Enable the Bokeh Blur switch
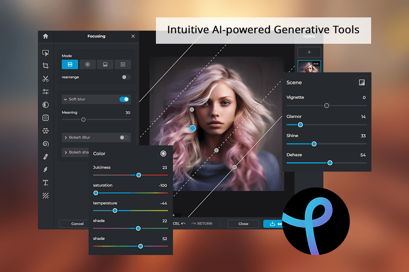Screen dimensions: 409x272 click(124, 137)
